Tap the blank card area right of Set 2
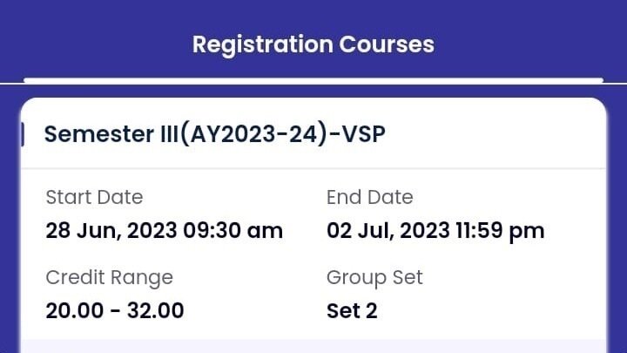Image resolution: width=627 pixels, height=353 pixels. pyautogui.click(x=488, y=310)
